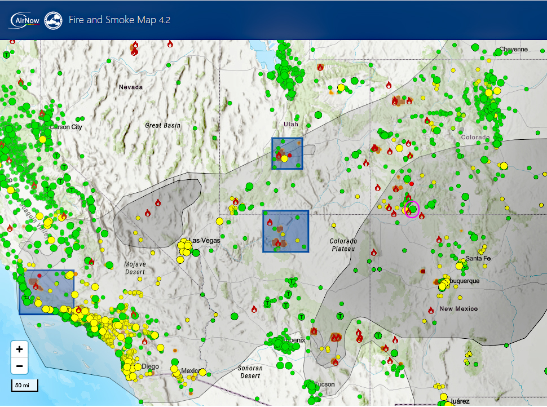This screenshot has width=547, height=407.
Task: Open the T monitor marker in map's top-left corner
Action: click(6, 55)
